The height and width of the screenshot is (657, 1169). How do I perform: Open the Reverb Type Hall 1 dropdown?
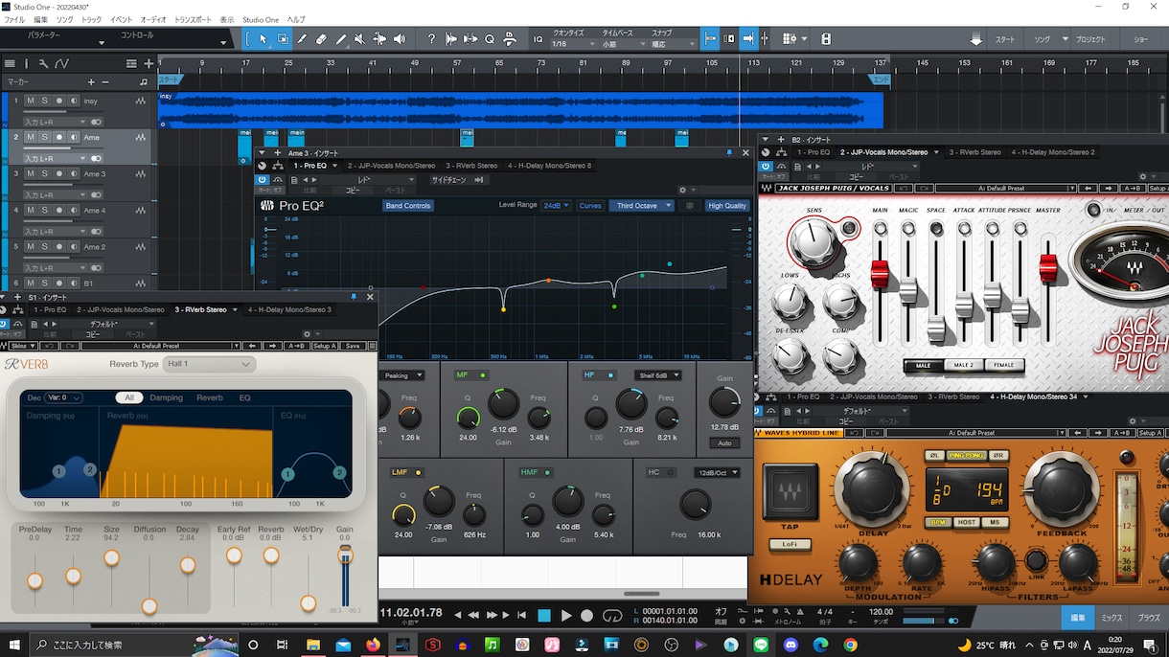click(209, 364)
